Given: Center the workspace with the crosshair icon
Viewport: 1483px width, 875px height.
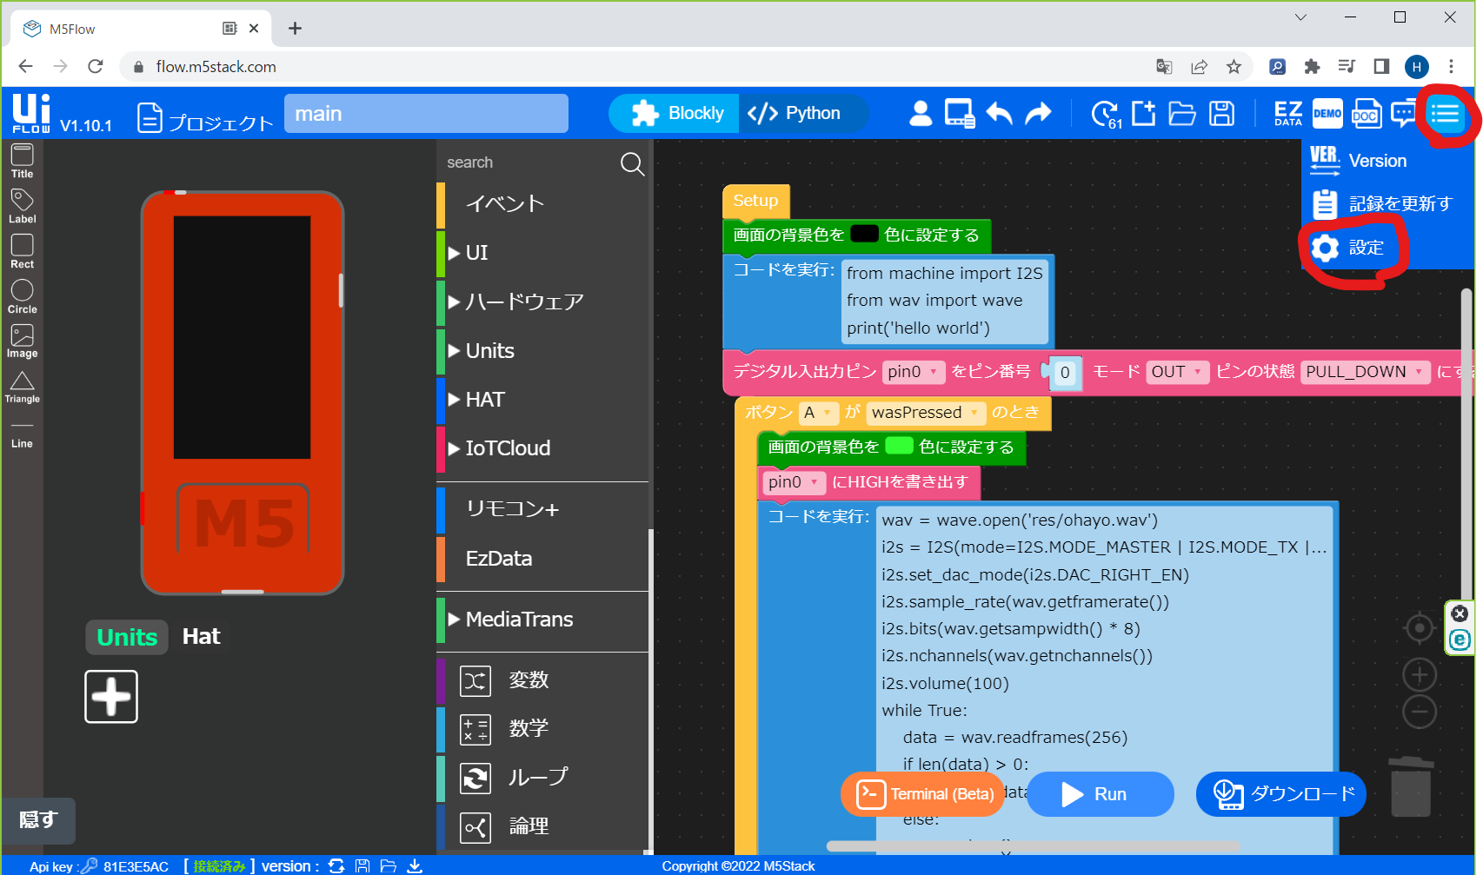Looking at the screenshot, I should pyautogui.click(x=1419, y=627).
